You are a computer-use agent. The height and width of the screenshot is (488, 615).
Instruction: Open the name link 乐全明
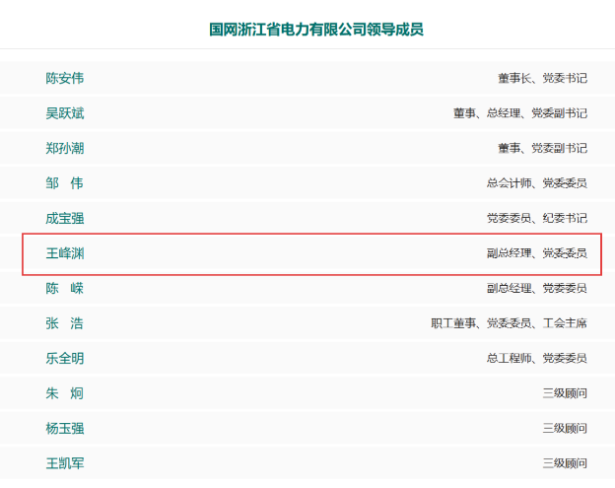pos(65,358)
